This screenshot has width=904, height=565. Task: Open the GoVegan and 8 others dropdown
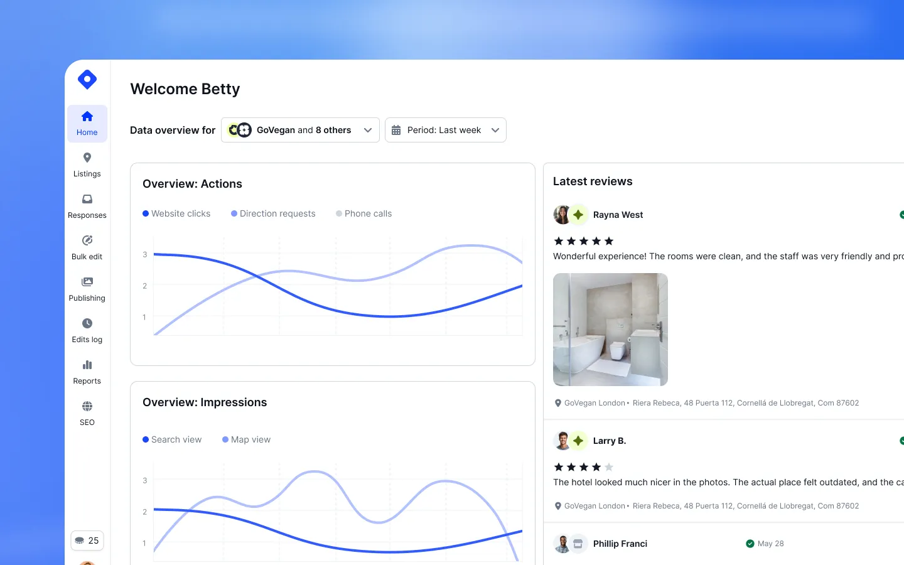click(x=299, y=130)
